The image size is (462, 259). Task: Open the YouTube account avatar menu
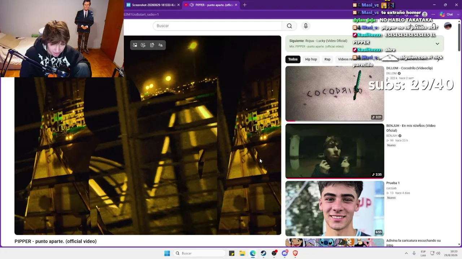coord(448,26)
